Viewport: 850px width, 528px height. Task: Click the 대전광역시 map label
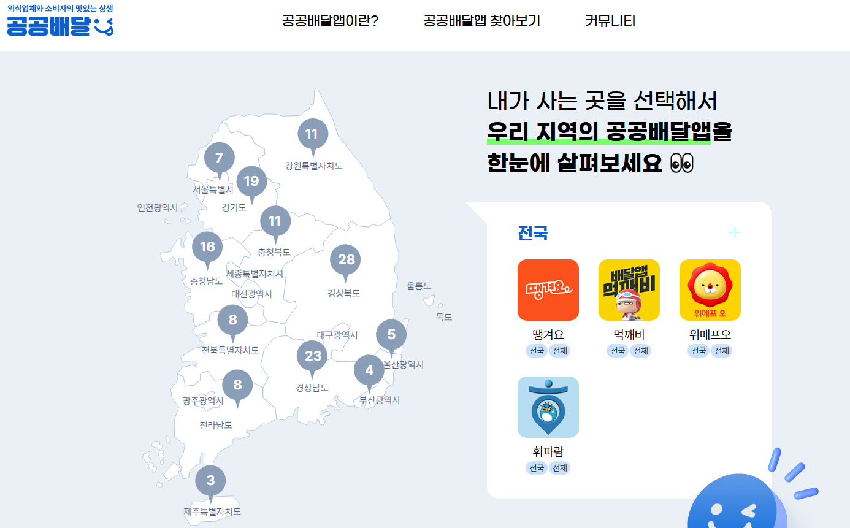(x=251, y=294)
